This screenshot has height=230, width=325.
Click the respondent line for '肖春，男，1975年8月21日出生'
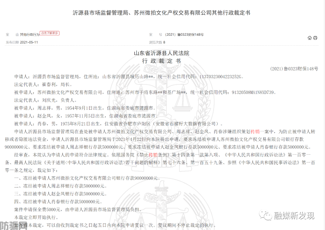click(x=119, y=124)
